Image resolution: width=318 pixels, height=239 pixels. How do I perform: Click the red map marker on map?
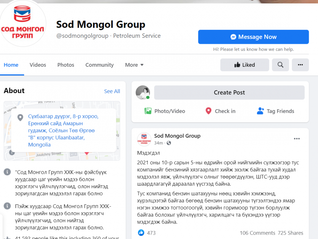(86, 154)
